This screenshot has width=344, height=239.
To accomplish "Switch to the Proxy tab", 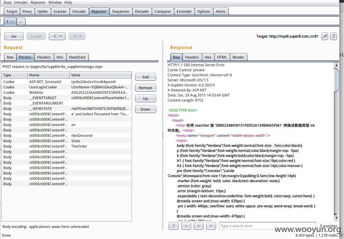I will tap(27, 11).
